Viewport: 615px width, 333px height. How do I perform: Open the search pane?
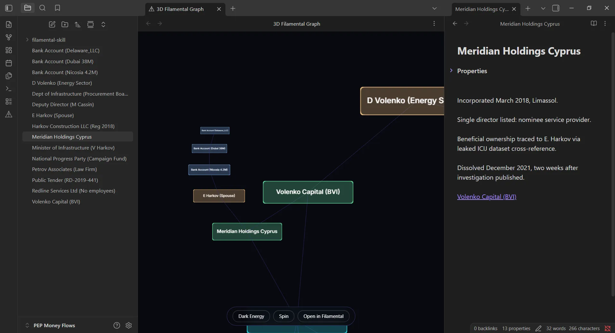click(x=42, y=8)
